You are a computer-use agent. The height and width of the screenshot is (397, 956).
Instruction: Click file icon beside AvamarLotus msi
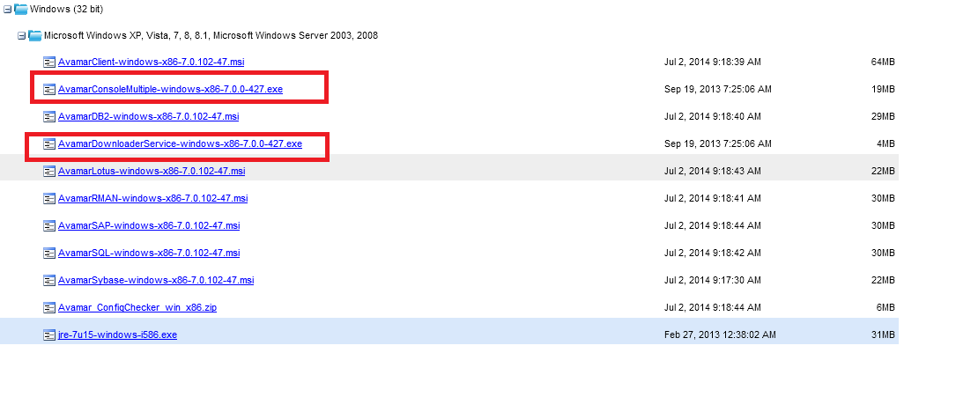(49, 172)
